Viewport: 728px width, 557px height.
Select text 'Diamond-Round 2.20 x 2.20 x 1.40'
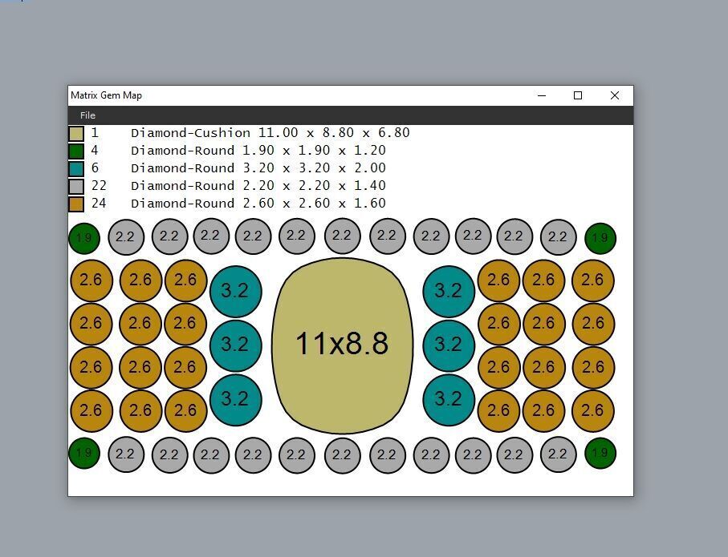click(258, 185)
